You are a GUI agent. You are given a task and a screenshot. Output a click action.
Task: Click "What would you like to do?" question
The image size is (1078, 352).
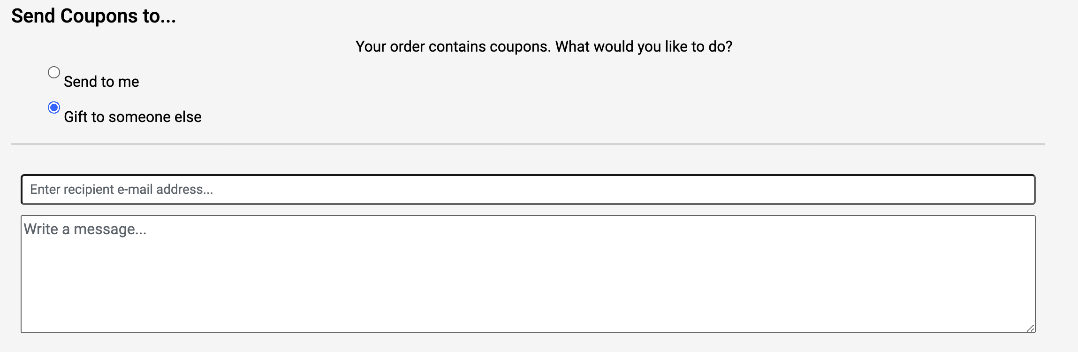tap(644, 46)
